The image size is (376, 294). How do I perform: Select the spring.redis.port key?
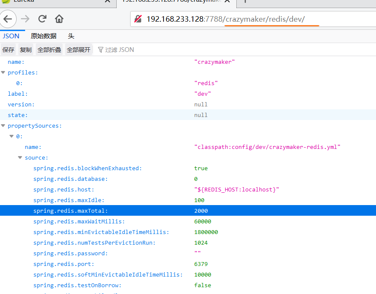click(x=64, y=264)
